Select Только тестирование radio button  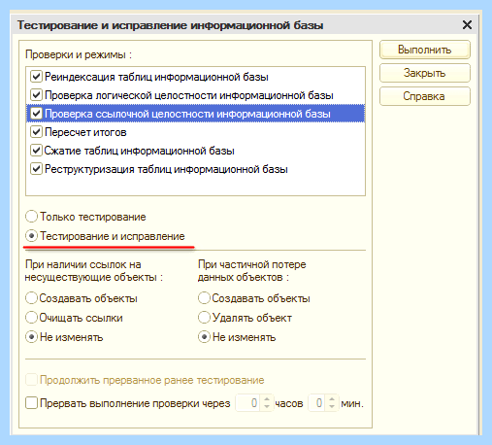(x=31, y=217)
